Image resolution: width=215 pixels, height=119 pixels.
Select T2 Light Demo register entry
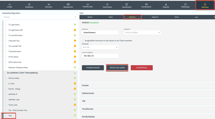click(x=14, y=25)
